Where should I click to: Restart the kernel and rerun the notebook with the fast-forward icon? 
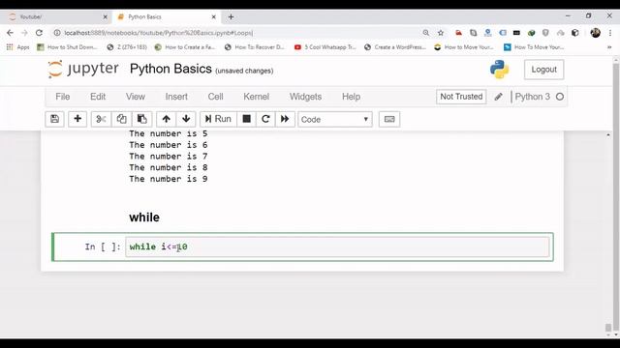(285, 119)
